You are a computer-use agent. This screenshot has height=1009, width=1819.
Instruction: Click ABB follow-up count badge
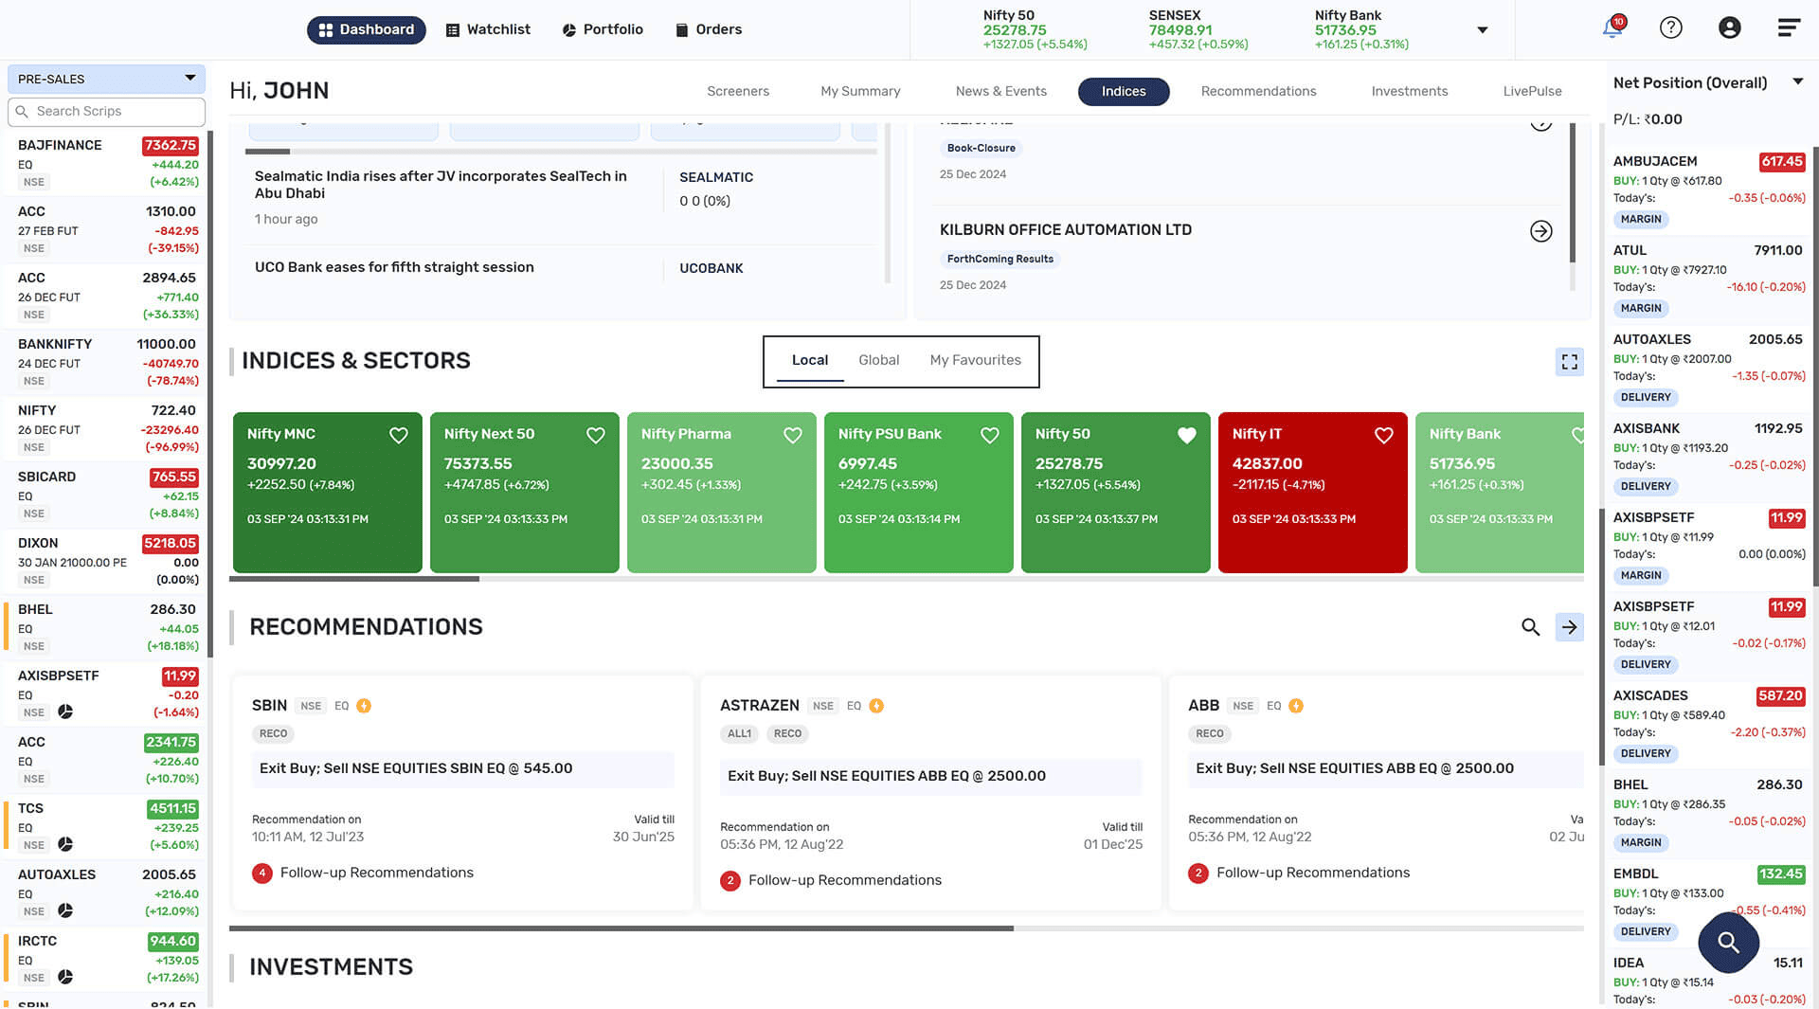[1198, 874]
